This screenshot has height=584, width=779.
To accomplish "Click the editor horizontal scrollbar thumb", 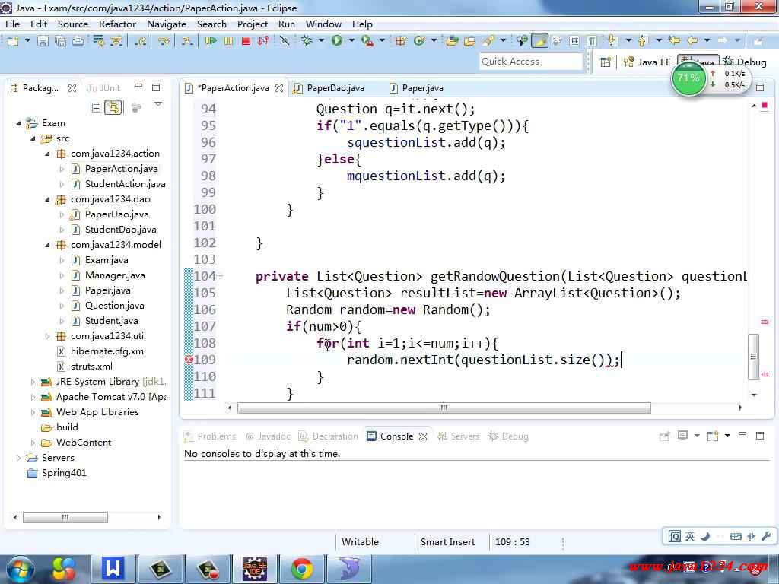I will [444, 408].
